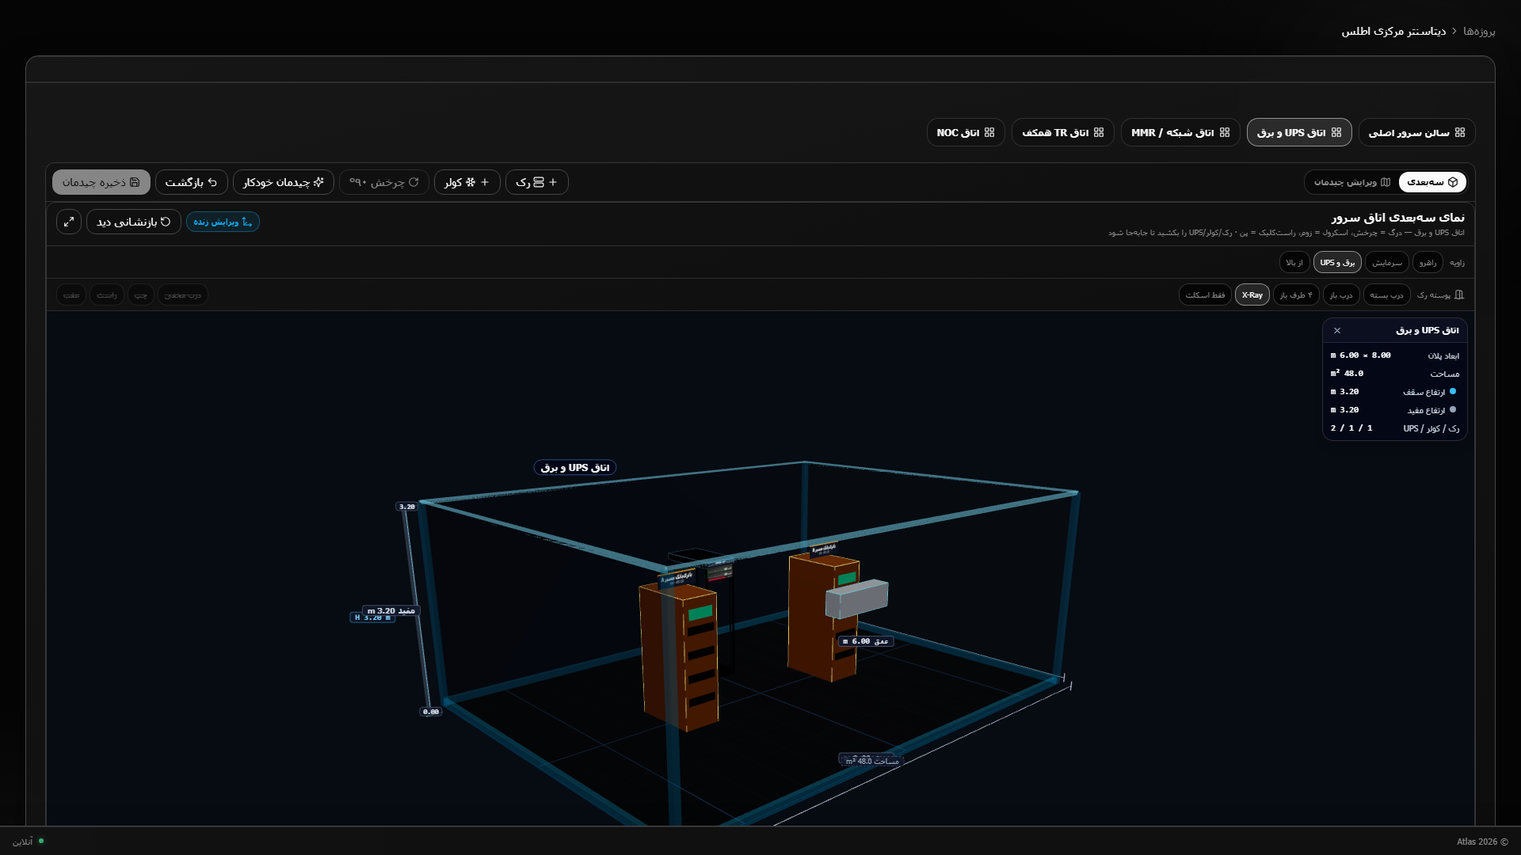
Task: Click the بازگشت undo button
Action: [x=191, y=182]
